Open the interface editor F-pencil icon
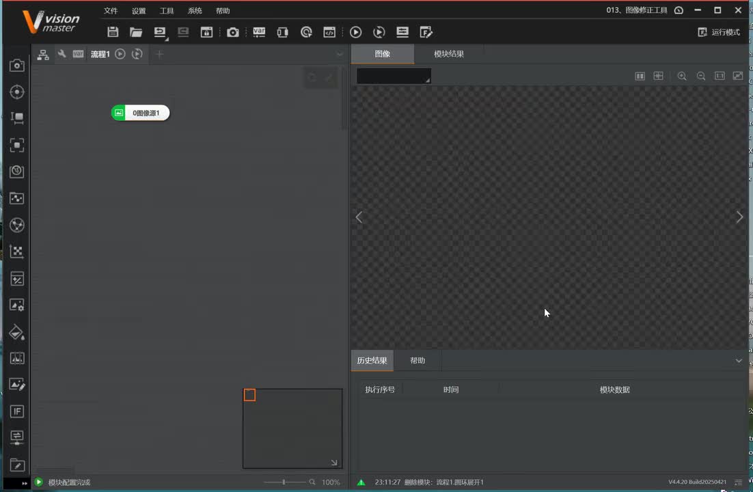 pyautogui.click(x=426, y=32)
